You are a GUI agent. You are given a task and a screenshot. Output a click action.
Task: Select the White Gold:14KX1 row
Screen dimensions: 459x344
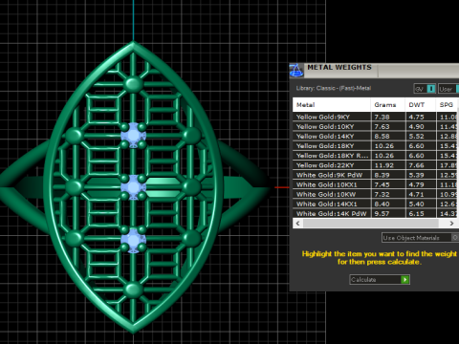pyautogui.click(x=375, y=204)
